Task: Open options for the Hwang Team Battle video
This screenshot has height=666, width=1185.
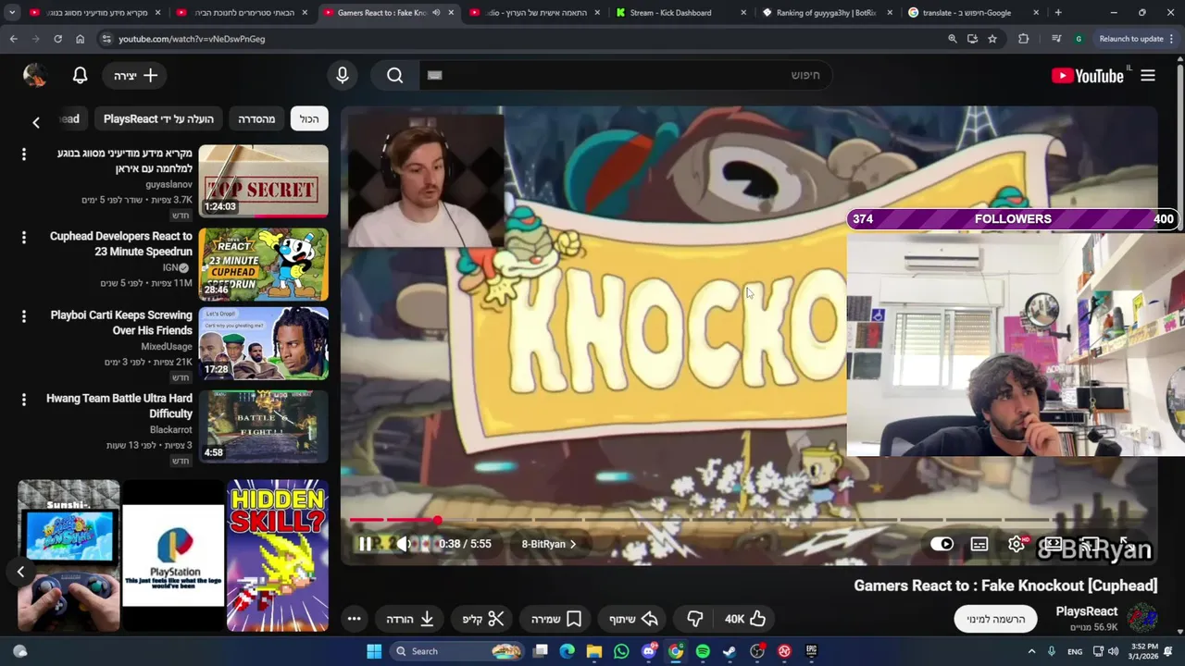Action: (x=24, y=400)
